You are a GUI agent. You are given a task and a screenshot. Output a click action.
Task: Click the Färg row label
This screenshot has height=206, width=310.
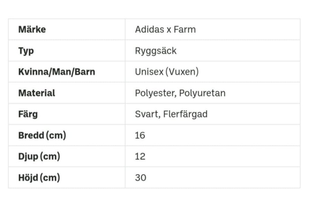[x=28, y=114]
